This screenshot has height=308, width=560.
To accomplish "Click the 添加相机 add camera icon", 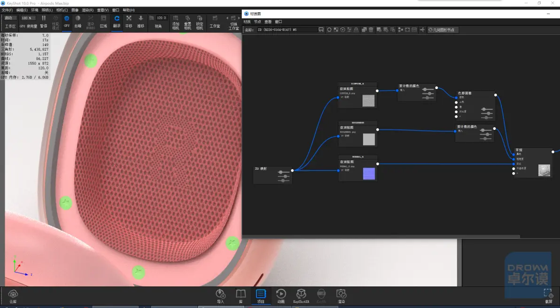I will [176, 22].
